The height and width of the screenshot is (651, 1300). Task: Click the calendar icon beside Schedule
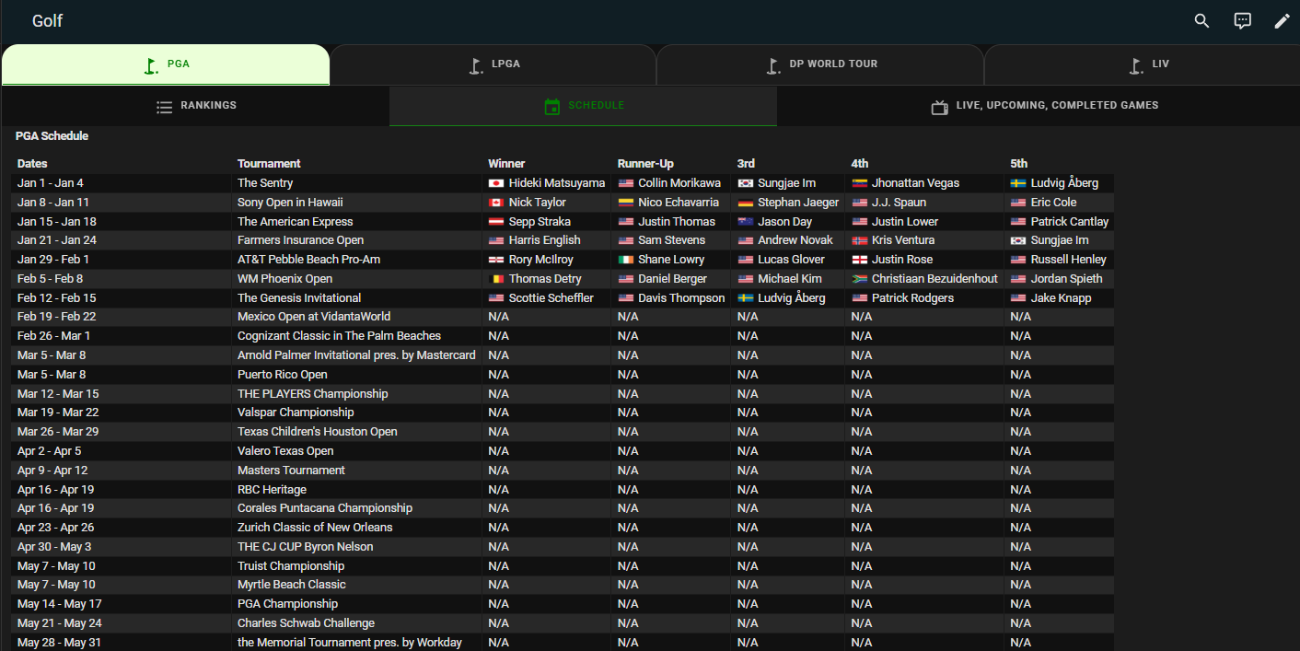(x=552, y=107)
